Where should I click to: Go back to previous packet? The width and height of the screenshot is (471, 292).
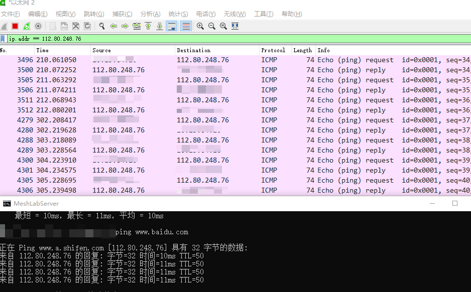[x=113, y=27]
